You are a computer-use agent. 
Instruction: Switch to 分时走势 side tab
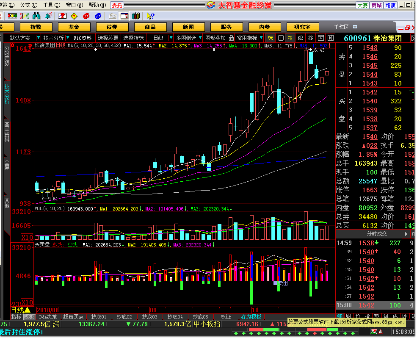click(7, 56)
